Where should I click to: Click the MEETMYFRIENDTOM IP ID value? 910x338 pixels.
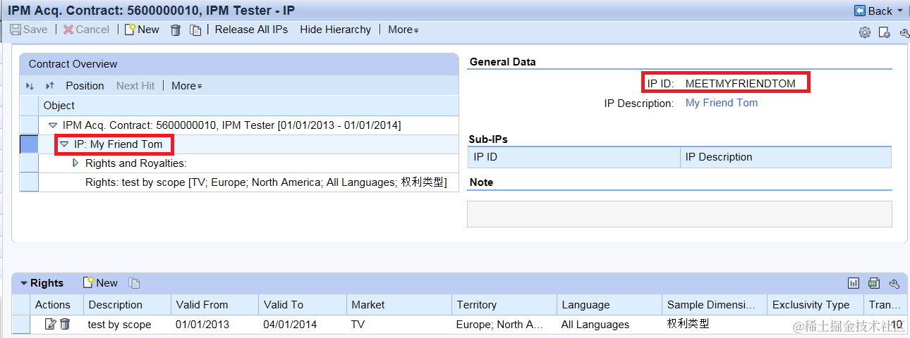(740, 84)
